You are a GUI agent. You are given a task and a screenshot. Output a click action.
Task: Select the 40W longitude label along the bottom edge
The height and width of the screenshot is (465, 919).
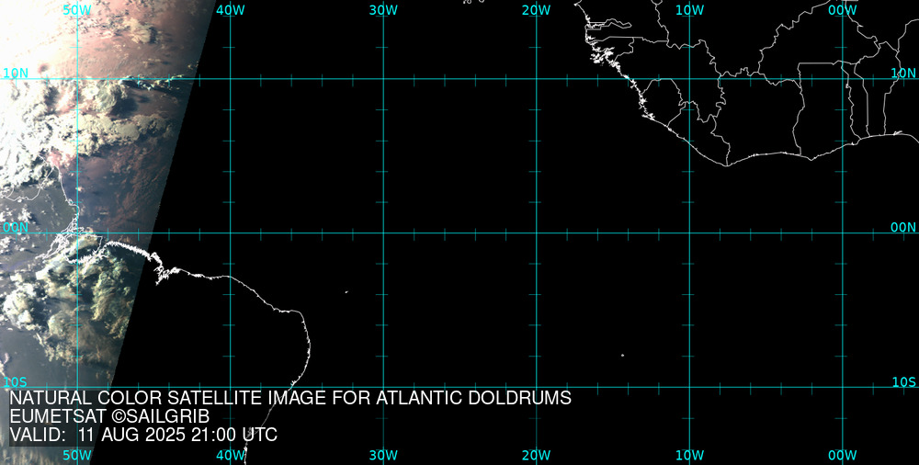coord(231,455)
